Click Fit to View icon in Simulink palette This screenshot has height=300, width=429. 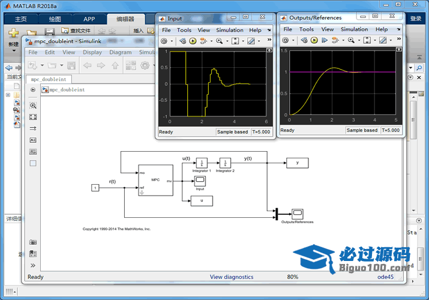(33, 117)
